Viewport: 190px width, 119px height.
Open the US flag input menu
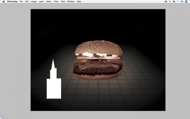pyautogui.click(x=174, y=2)
